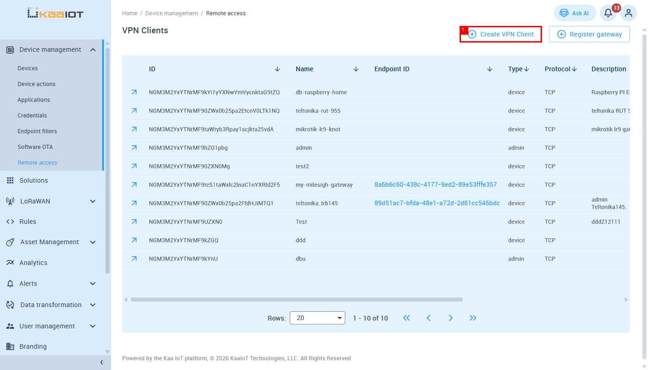Open the Test row arrow icon
The width and height of the screenshot is (648, 370).
click(134, 222)
